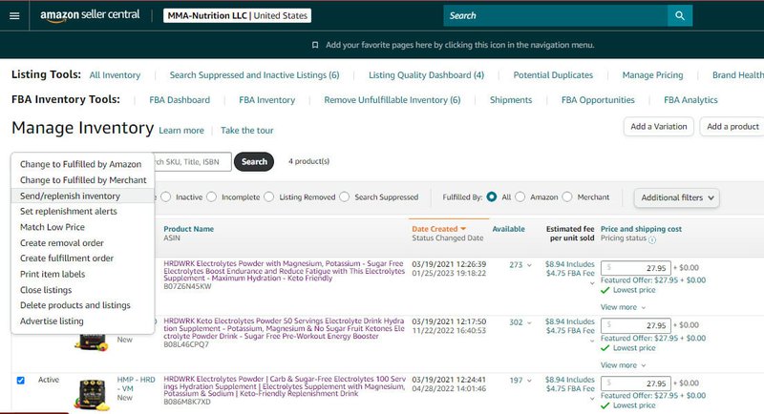Expand fee details chevron for B08L46CPQ7
This screenshot has width=764, height=414.
click(592, 341)
